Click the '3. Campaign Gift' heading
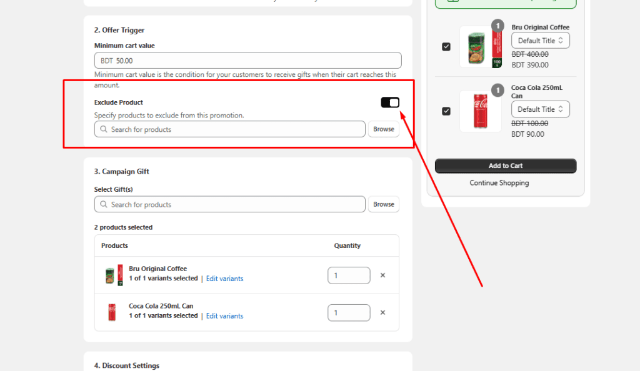This screenshot has height=371, width=640. tap(122, 172)
